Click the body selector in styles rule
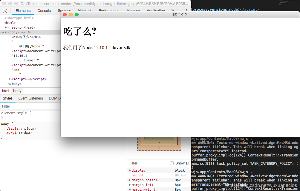The image size is (300, 191). point(5,124)
